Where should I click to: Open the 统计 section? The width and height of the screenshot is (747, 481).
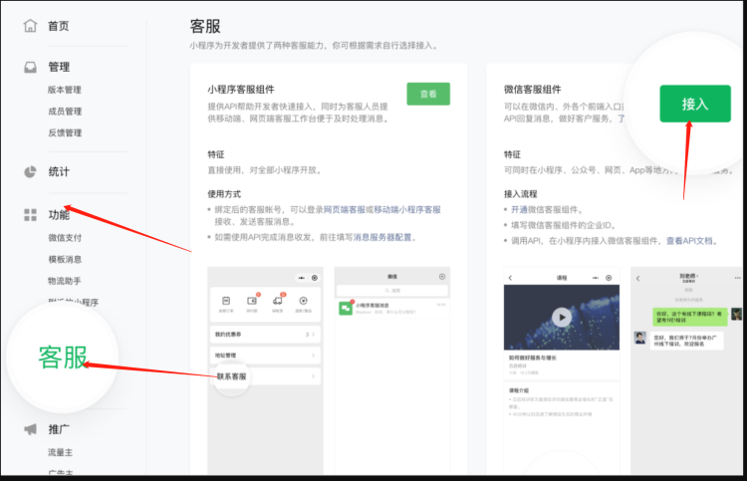[x=59, y=172]
